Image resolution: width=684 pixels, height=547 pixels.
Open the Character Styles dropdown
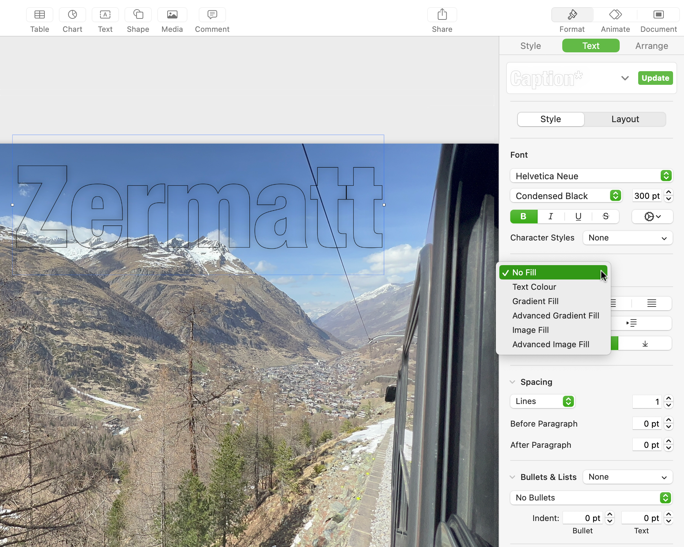point(628,238)
